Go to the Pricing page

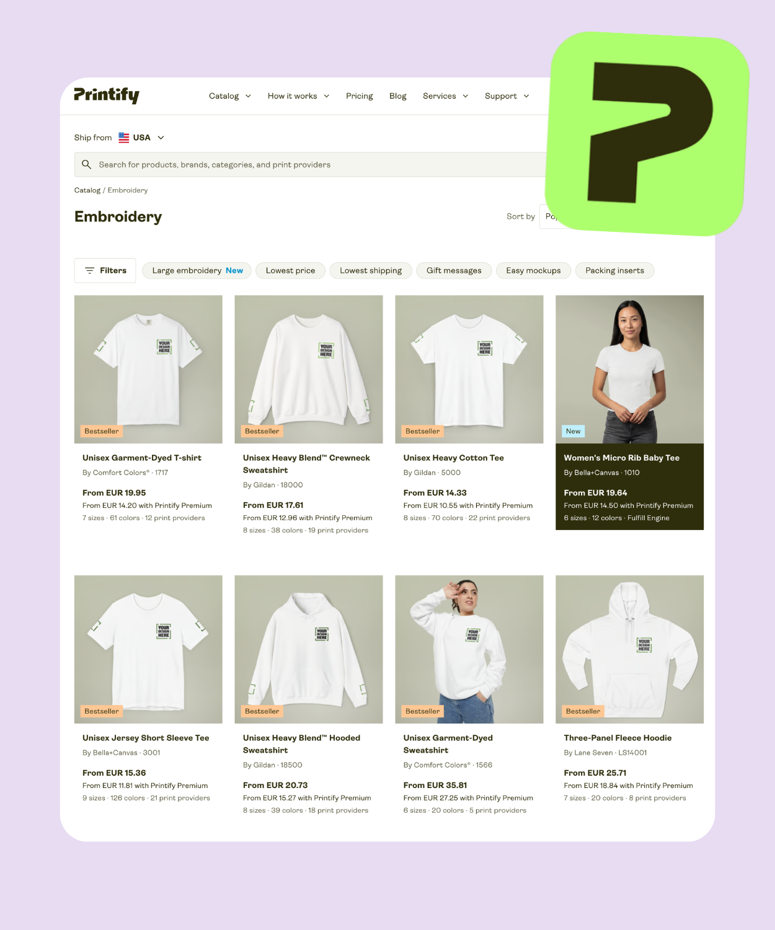click(x=360, y=96)
